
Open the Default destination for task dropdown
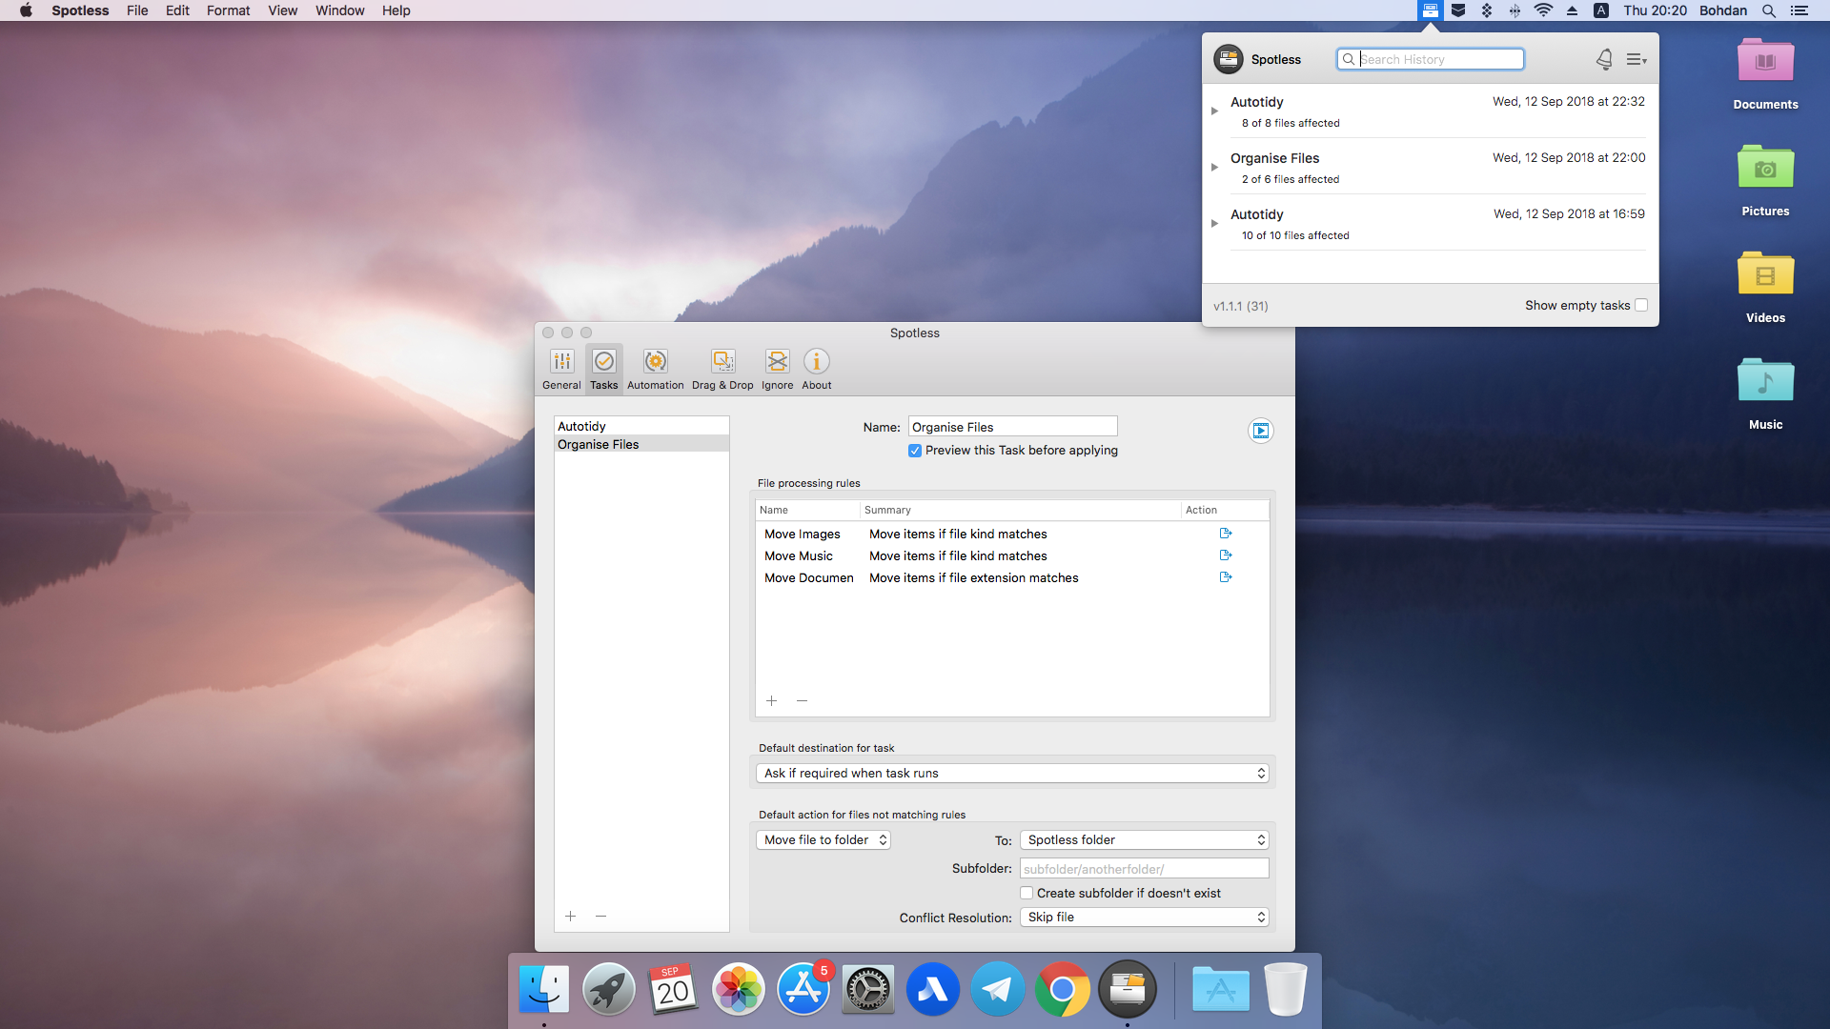(x=1012, y=773)
